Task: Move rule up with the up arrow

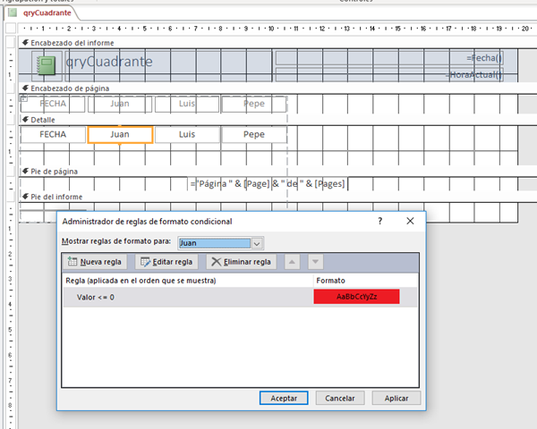Action: (x=292, y=262)
